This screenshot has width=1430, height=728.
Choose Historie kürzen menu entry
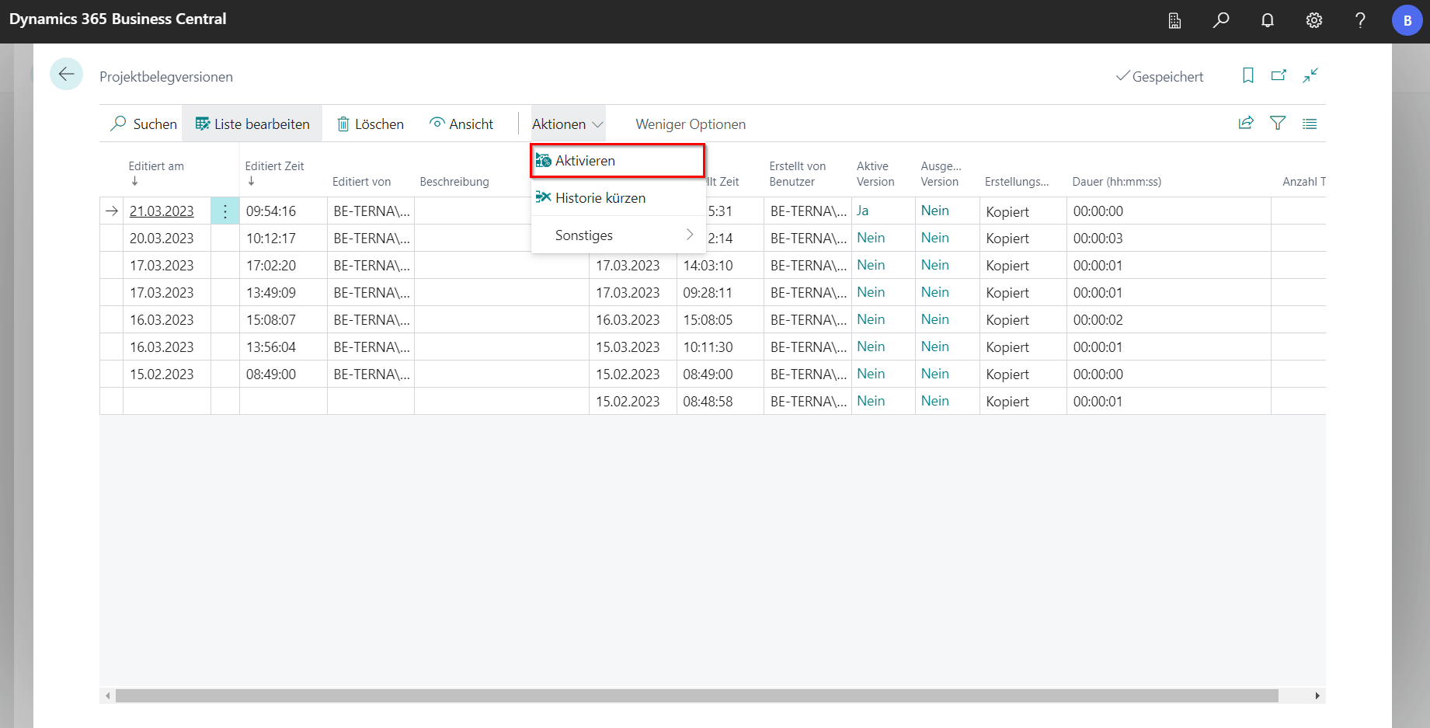[600, 198]
